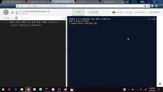Open learn/teach link
Image resolution: width=163 pixels, height=92 pixels.
[x=140, y=12]
